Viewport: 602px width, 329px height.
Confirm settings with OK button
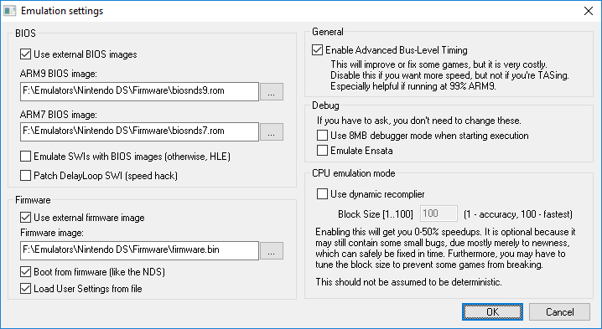click(492, 311)
